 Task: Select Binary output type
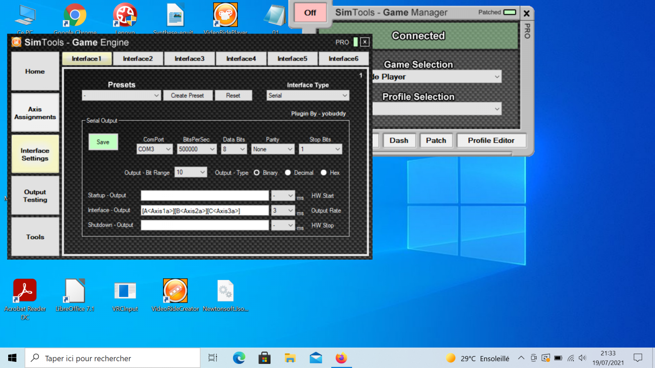257,173
